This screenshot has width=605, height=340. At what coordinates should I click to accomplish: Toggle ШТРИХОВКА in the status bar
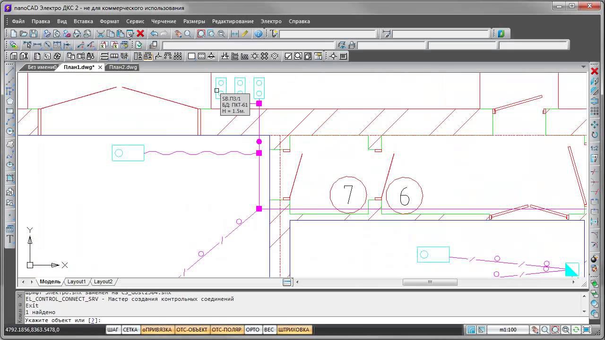pyautogui.click(x=294, y=330)
